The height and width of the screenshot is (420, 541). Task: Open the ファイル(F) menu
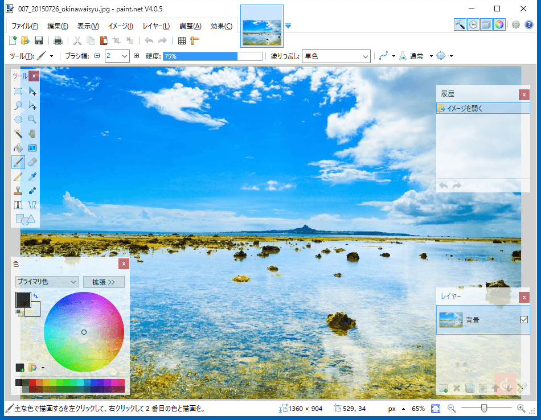coord(25,26)
